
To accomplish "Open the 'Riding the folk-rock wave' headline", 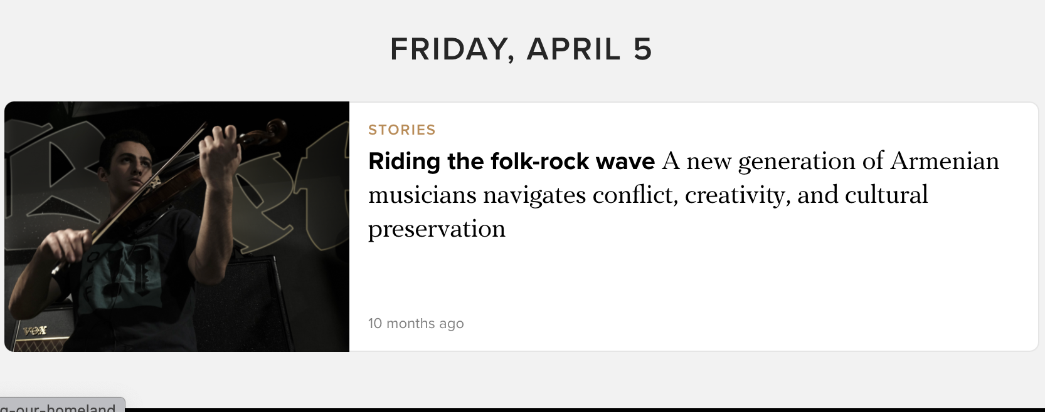I will pyautogui.click(x=511, y=162).
